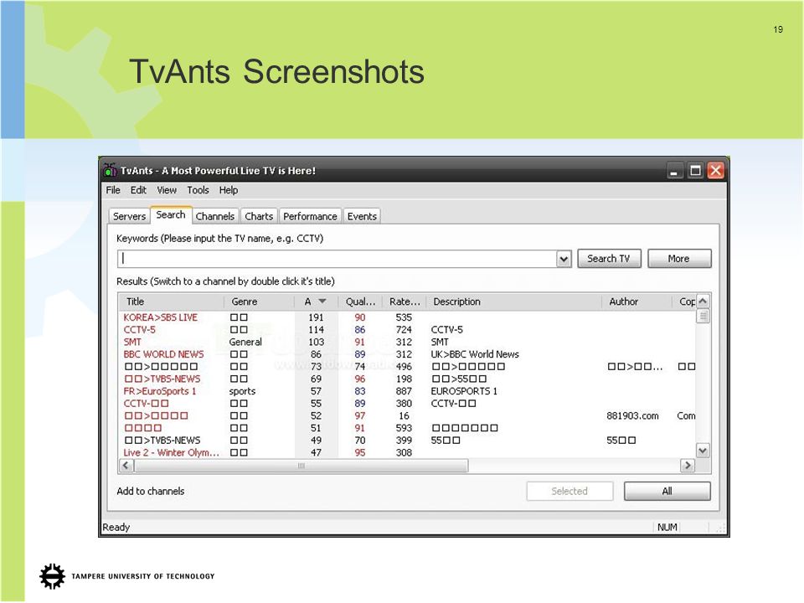Sort results by Genre column header
The height and width of the screenshot is (603, 804).
[260, 301]
